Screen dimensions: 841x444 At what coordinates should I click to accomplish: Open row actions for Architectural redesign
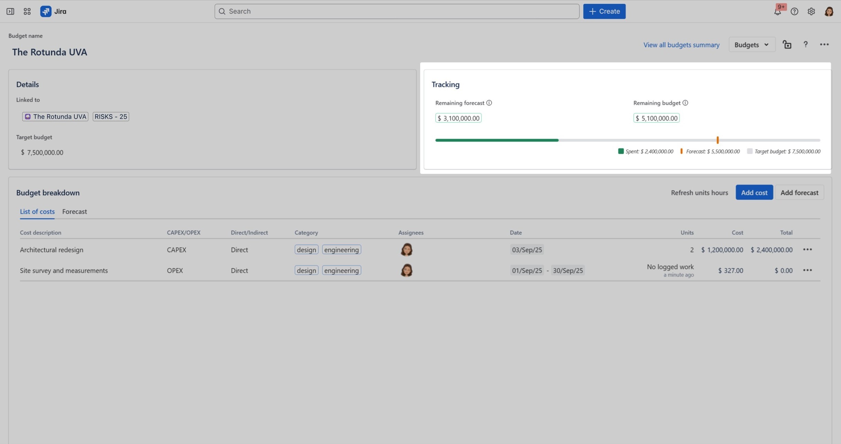pyautogui.click(x=808, y=249)
